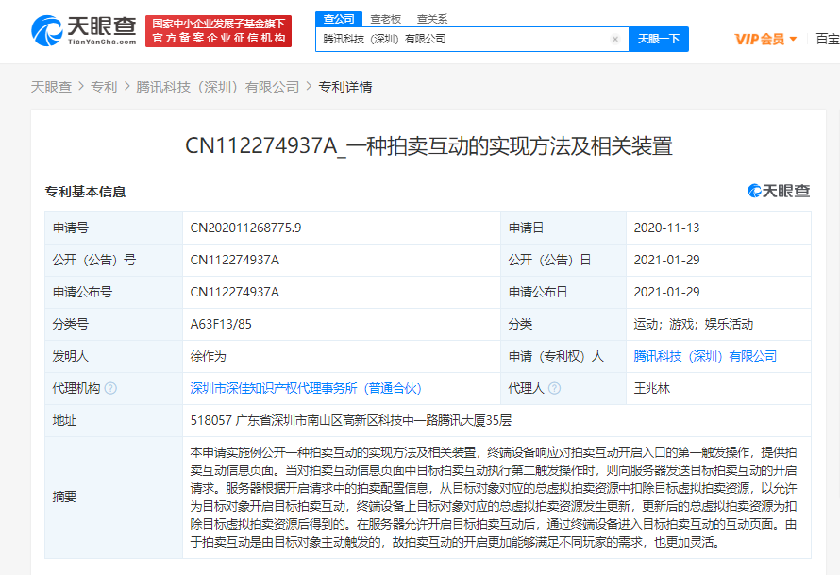
Task: Click the 申请（专利权）人 label cell
Action: (x=563, y=356)
